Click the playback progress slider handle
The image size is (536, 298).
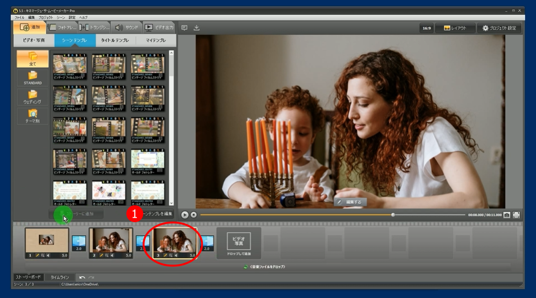tap(393, 214)
